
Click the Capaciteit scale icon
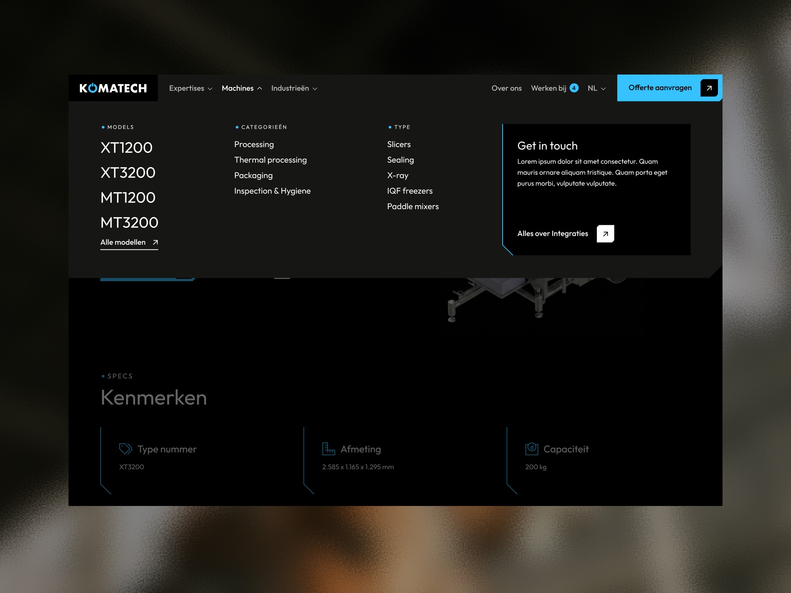pos(531,449)
